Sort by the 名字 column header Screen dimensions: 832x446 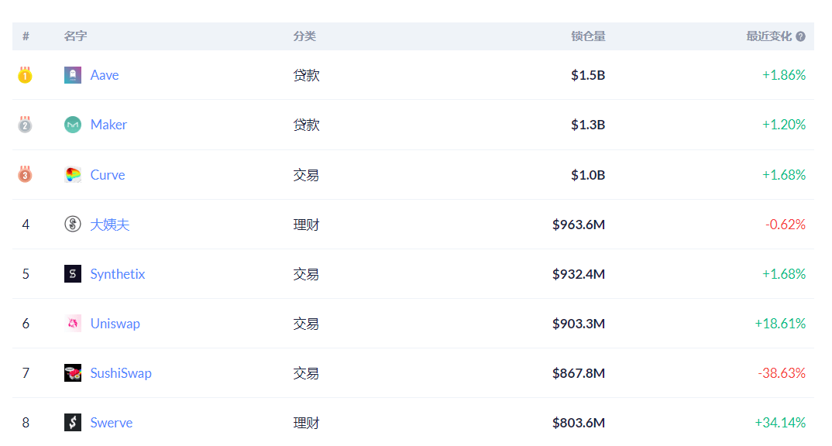pyautogui.click(x=75, y=36)
